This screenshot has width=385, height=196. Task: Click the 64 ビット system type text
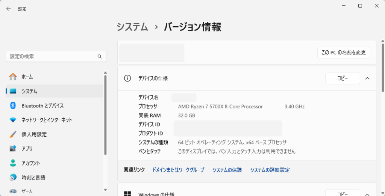(x=232, y=142)
